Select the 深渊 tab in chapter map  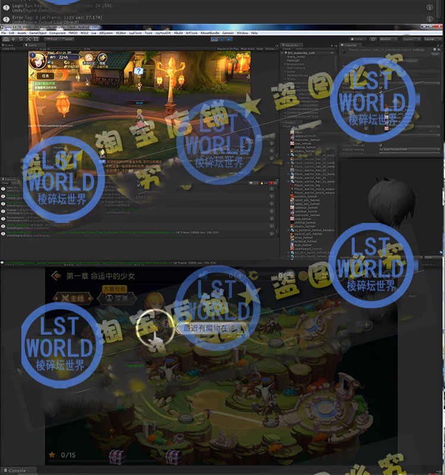click(117, 298)
